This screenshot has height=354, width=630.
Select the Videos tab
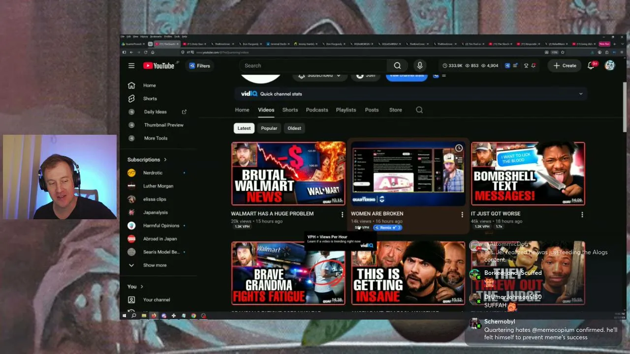(x=266, y=110)
